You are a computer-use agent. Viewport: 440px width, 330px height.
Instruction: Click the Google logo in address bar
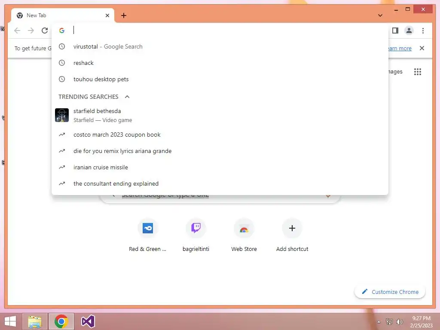tap(62, 31)
